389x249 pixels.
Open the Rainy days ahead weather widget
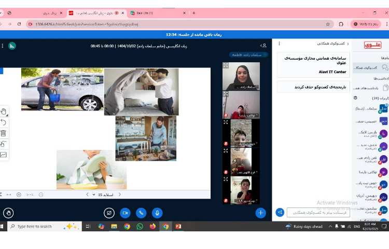coord(304,226)
